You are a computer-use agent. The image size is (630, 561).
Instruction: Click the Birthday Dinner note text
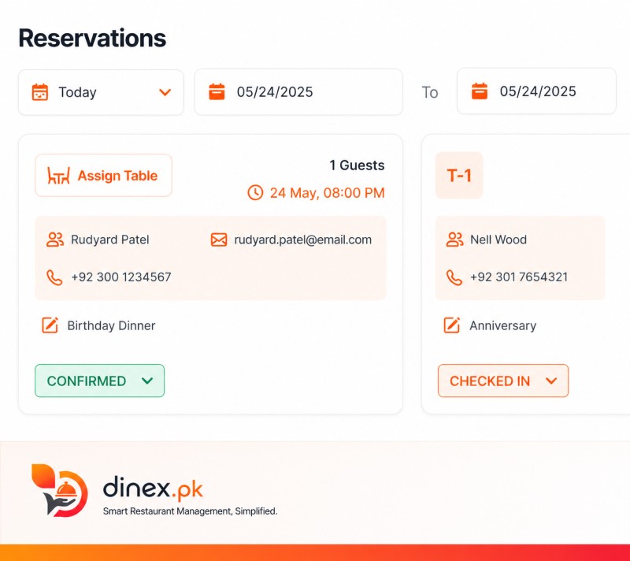[x=111, y=325]
